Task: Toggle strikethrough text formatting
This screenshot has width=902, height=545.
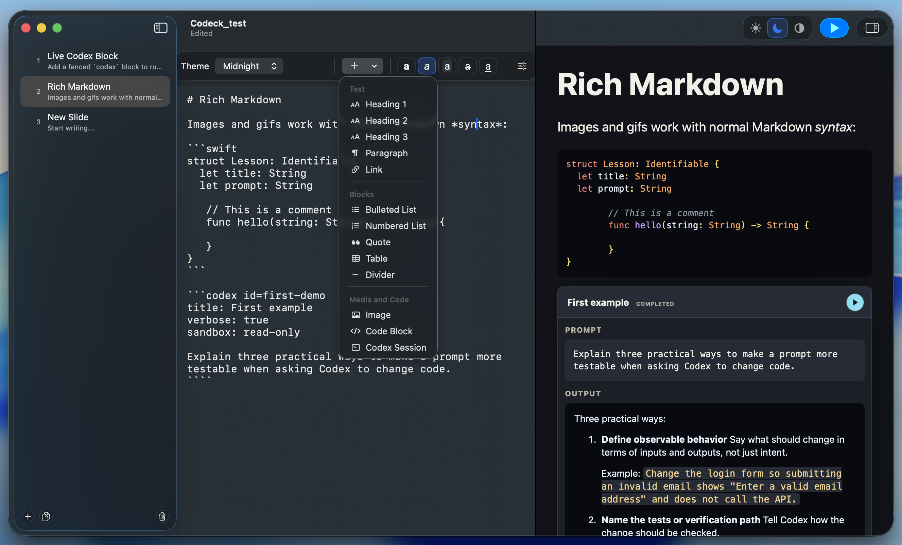Action: click(x=467, y=66)
